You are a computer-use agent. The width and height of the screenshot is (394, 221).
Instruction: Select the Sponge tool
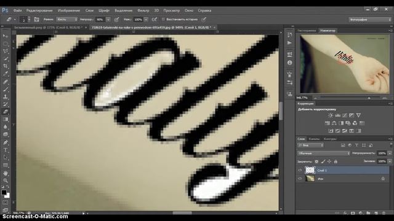(6, 134)
